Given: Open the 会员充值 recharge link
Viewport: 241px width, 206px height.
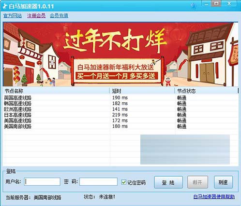Looking at the screenshot, I should pyautogui.click(x=59, y=15).
